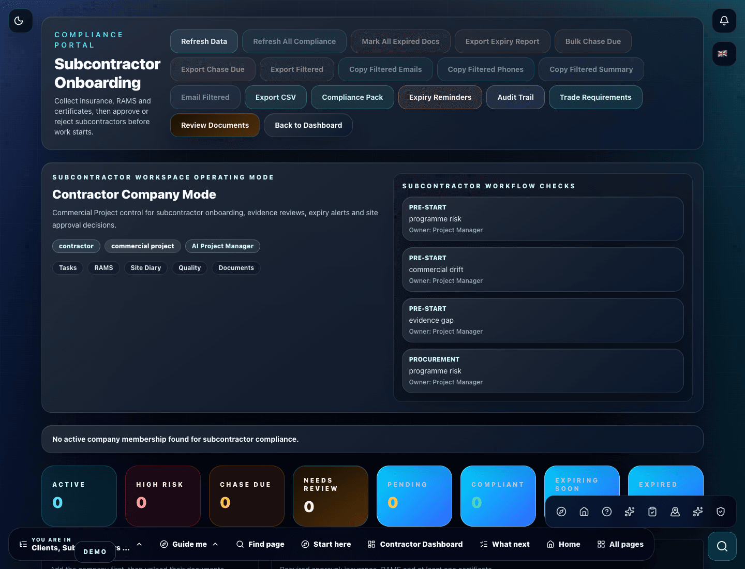Open the clipboard checklist icon
The width and height of the screenshot is (745, 569).
point(652,512)
